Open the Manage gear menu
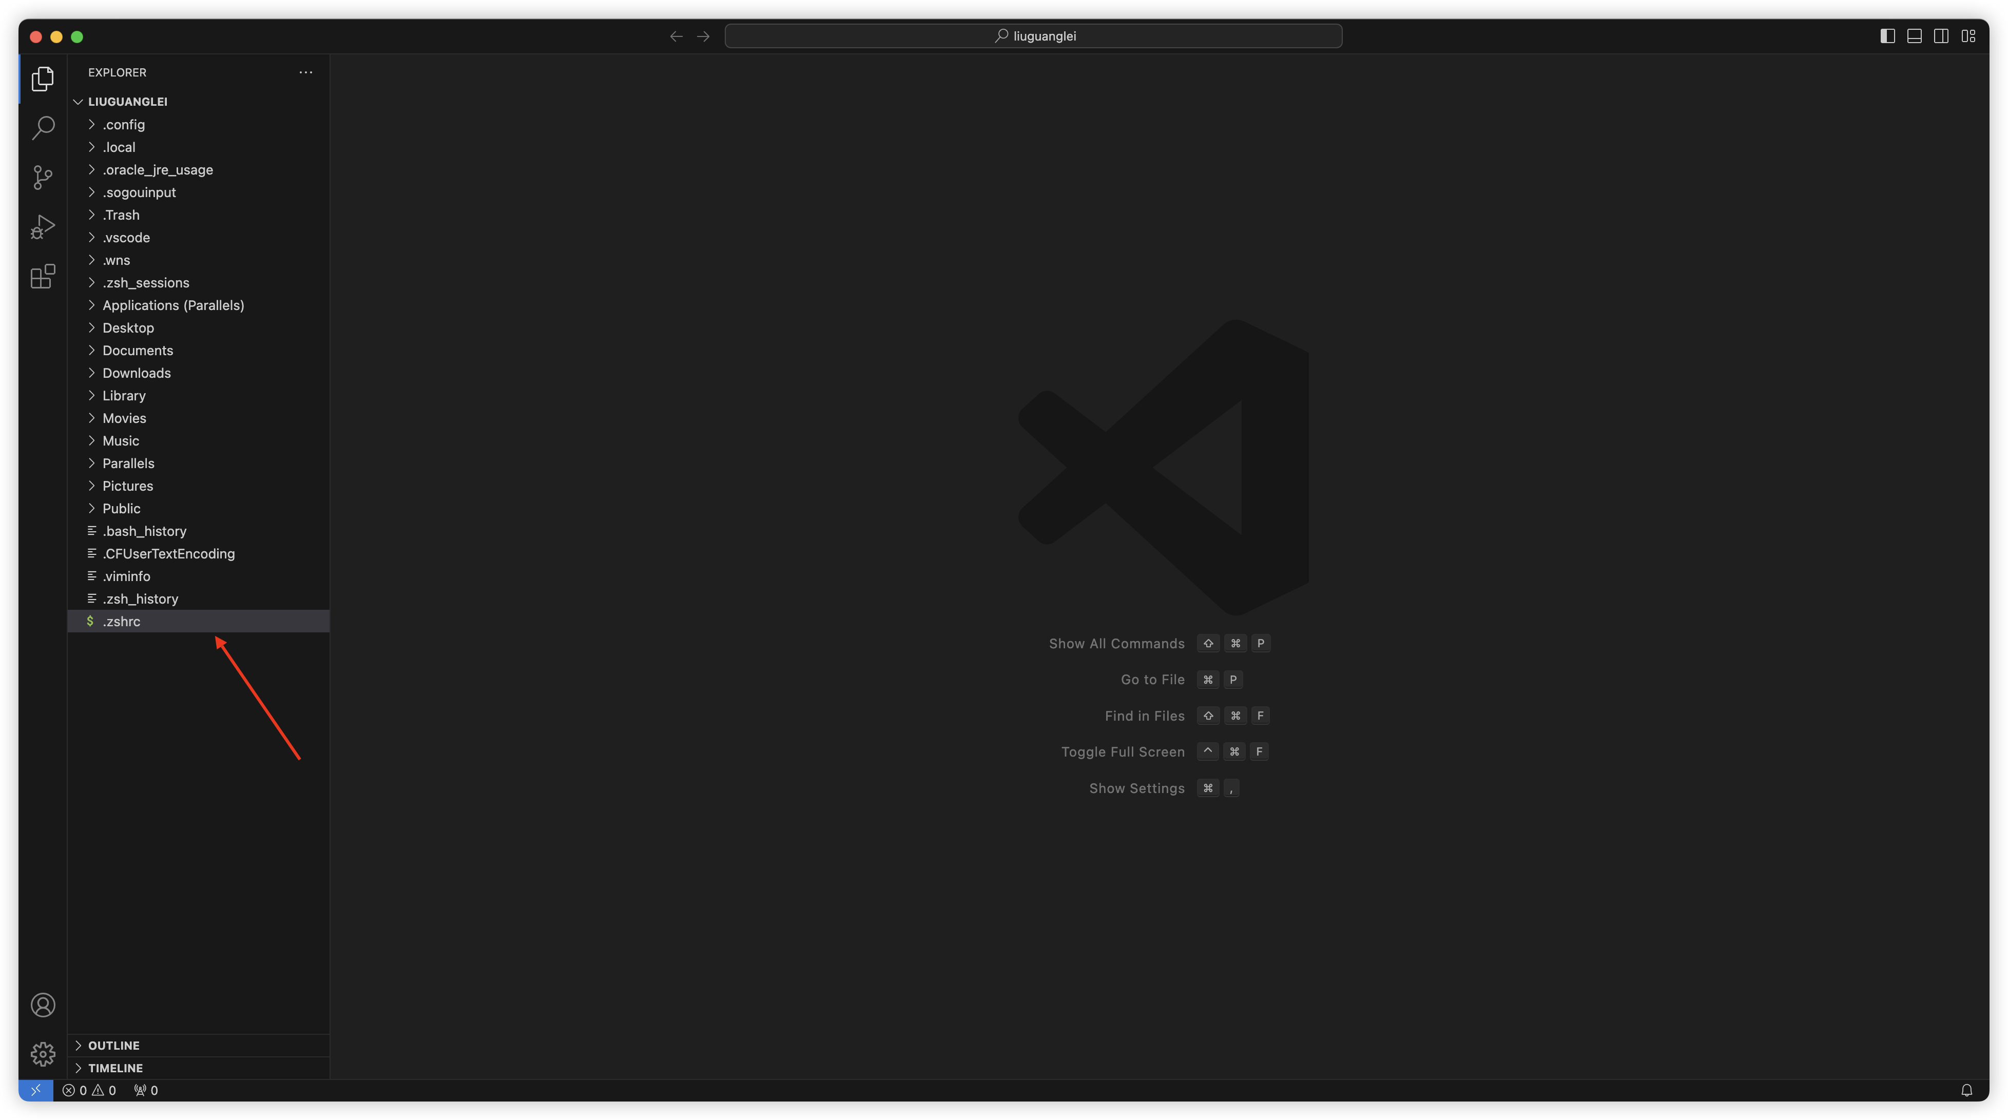This screenshot has height=1120, width=2008. [43, 1054]
